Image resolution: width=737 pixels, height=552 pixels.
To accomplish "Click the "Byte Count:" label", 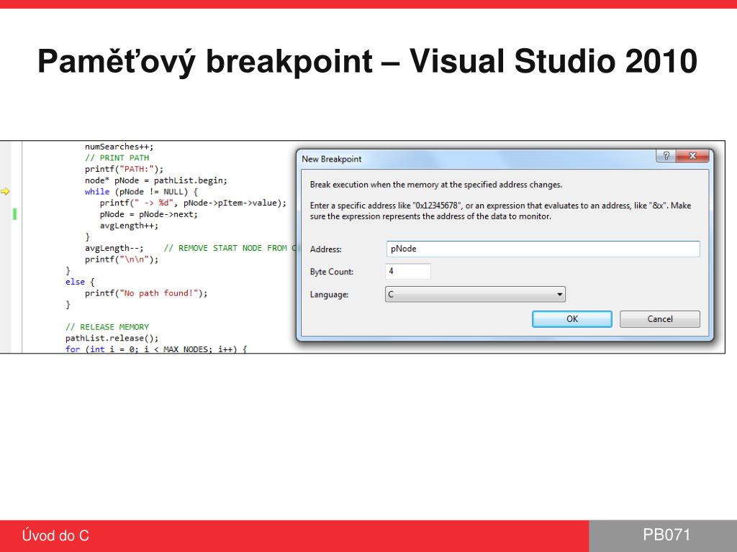I will pos(331,272).
